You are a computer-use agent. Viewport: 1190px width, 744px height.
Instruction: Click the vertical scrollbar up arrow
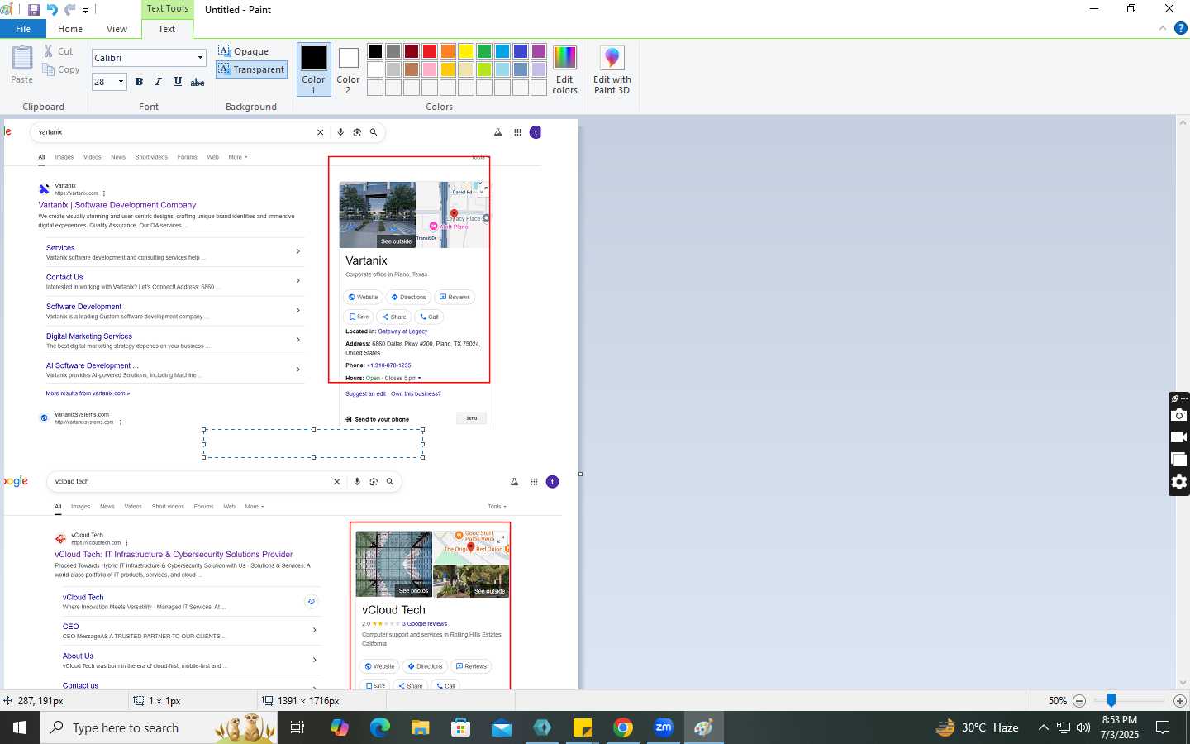(1183, 122)
